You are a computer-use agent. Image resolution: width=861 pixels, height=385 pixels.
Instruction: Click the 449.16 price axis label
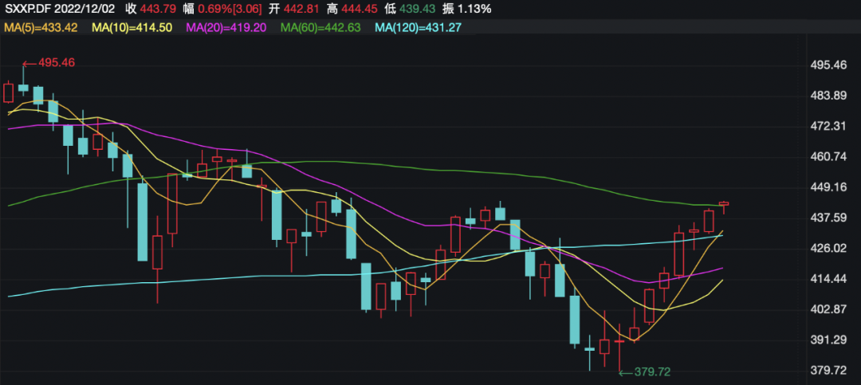828,187
